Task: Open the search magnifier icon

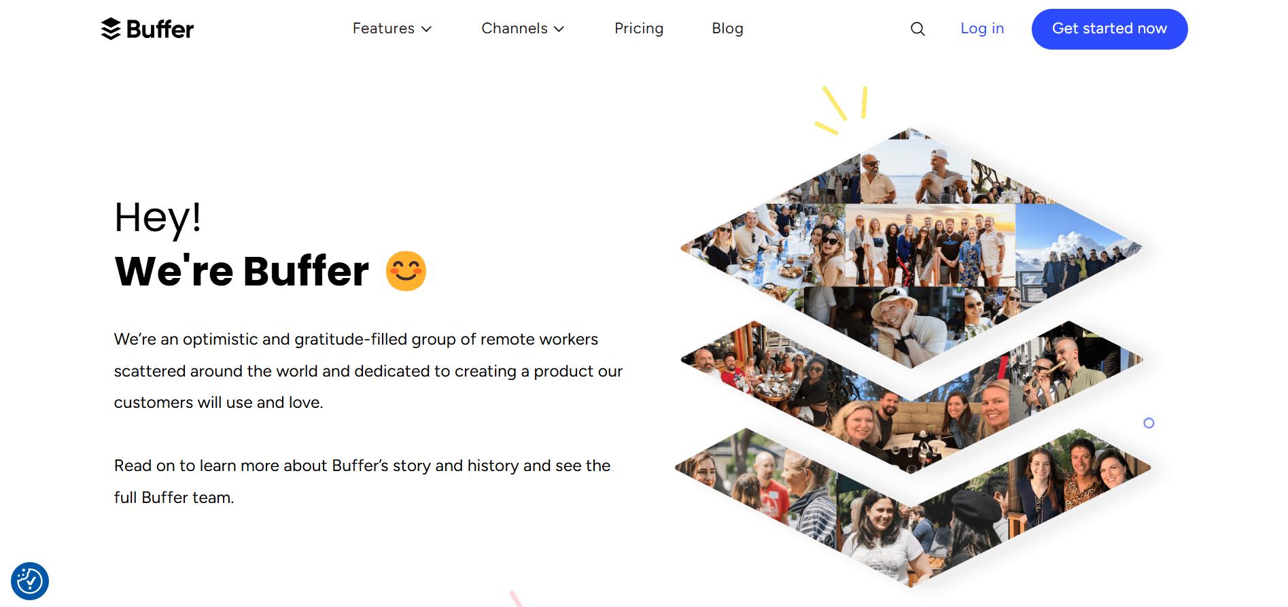Action: pos(918,29)
